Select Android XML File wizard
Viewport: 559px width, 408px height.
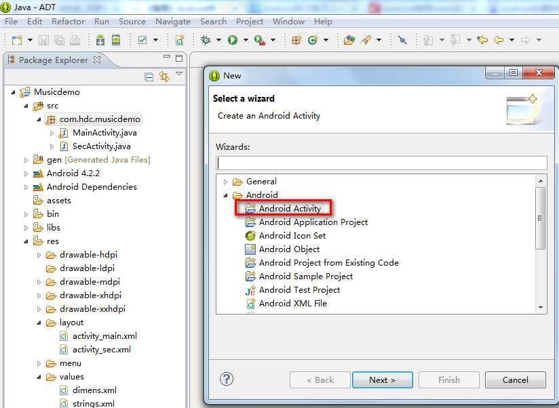(x=286, y=304)
